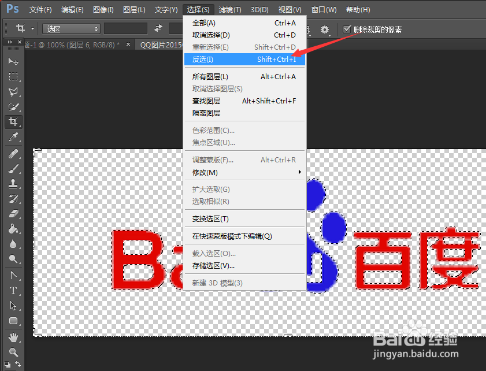Open the 视图(V) menu
This screenshot has height=371, width=486.
pyautogui.click(x=290, y=10)
